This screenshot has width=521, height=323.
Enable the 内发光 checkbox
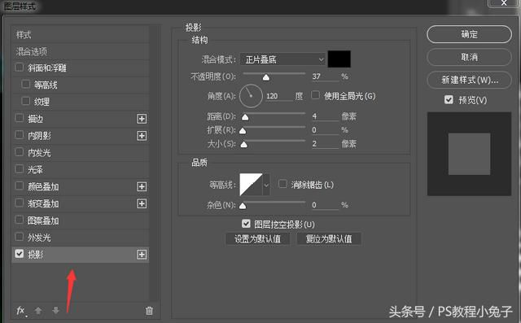(x=20, y=152)
